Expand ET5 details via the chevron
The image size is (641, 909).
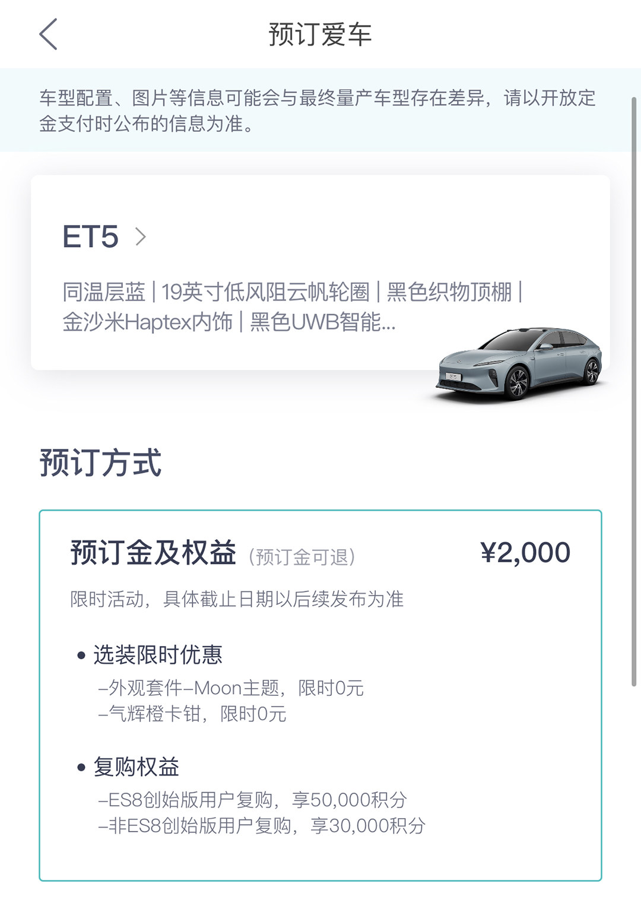tap(141, 237)
